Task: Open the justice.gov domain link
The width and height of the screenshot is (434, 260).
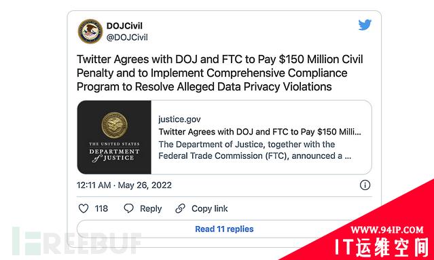Action: coord(179,119)
